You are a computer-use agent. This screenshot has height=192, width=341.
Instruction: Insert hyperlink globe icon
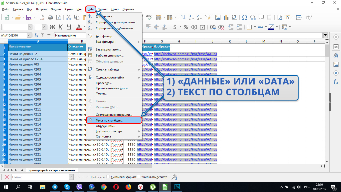coord(253,17)
